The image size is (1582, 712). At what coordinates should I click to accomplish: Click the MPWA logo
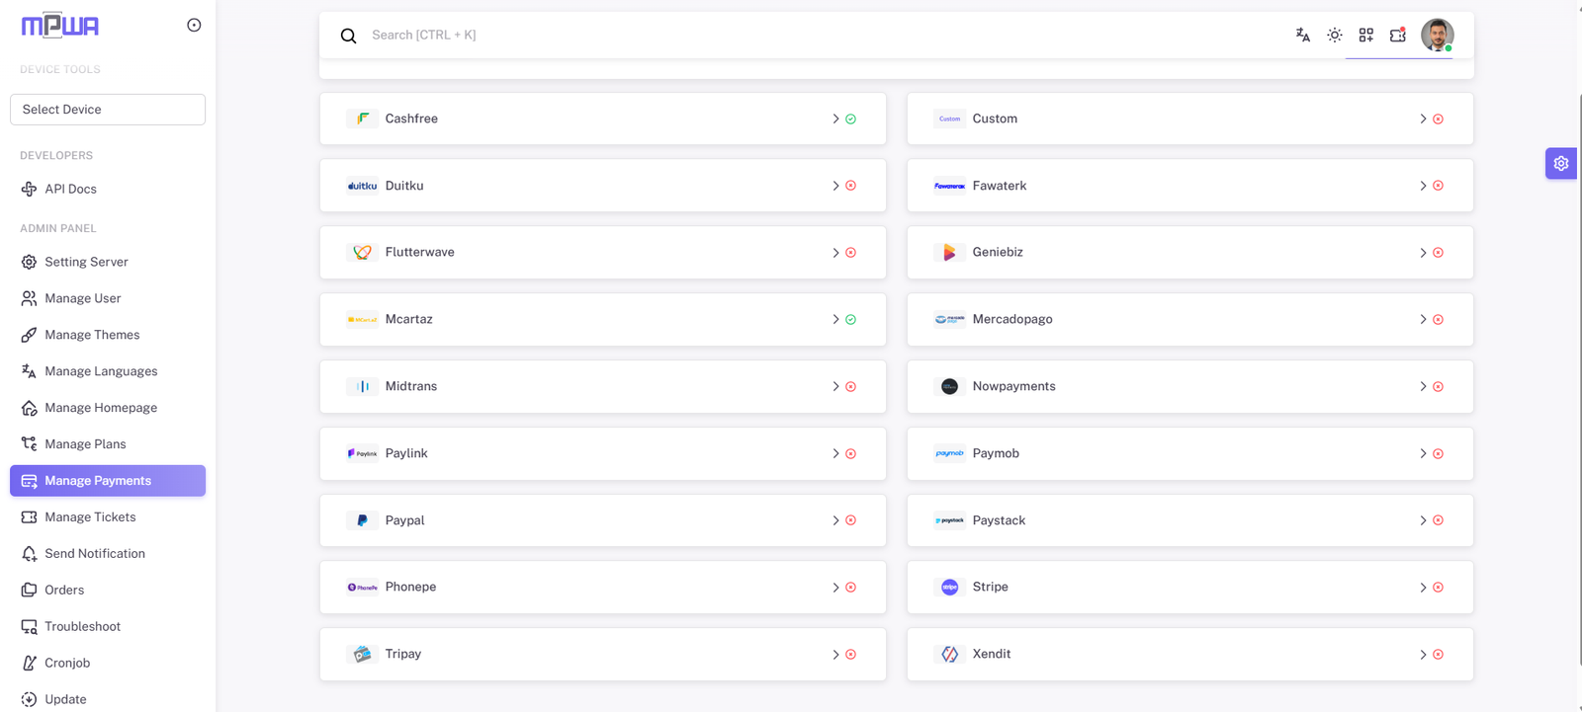60,26
